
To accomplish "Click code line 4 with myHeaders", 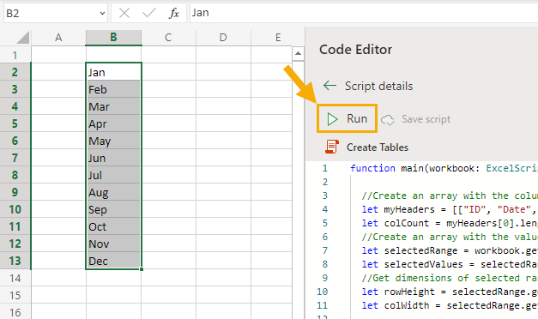I will 444,209.
